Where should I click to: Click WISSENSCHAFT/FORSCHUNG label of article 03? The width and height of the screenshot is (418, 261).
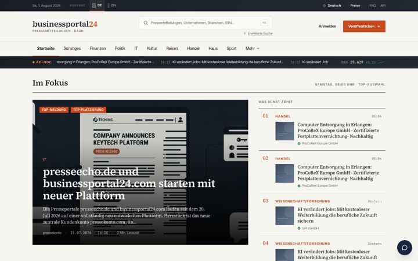pos(302,201)
